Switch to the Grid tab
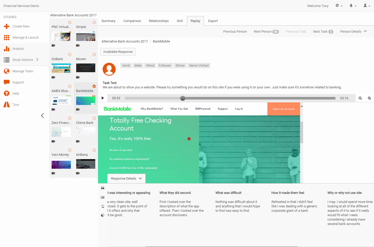Screen dimensions: 374x247 pyautogui.click(x=180, y=21)
